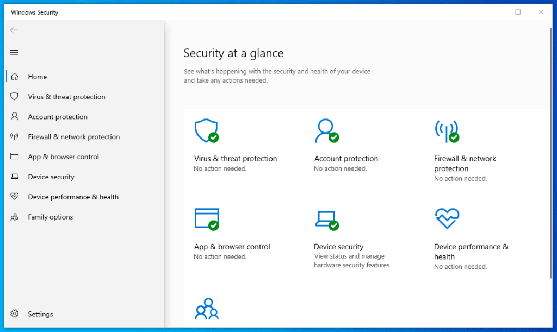Click 'No action needed.' under Virus & threat protection tile
Image resolution: width=557 pixels, height=332 pixels.
point(220,168)
